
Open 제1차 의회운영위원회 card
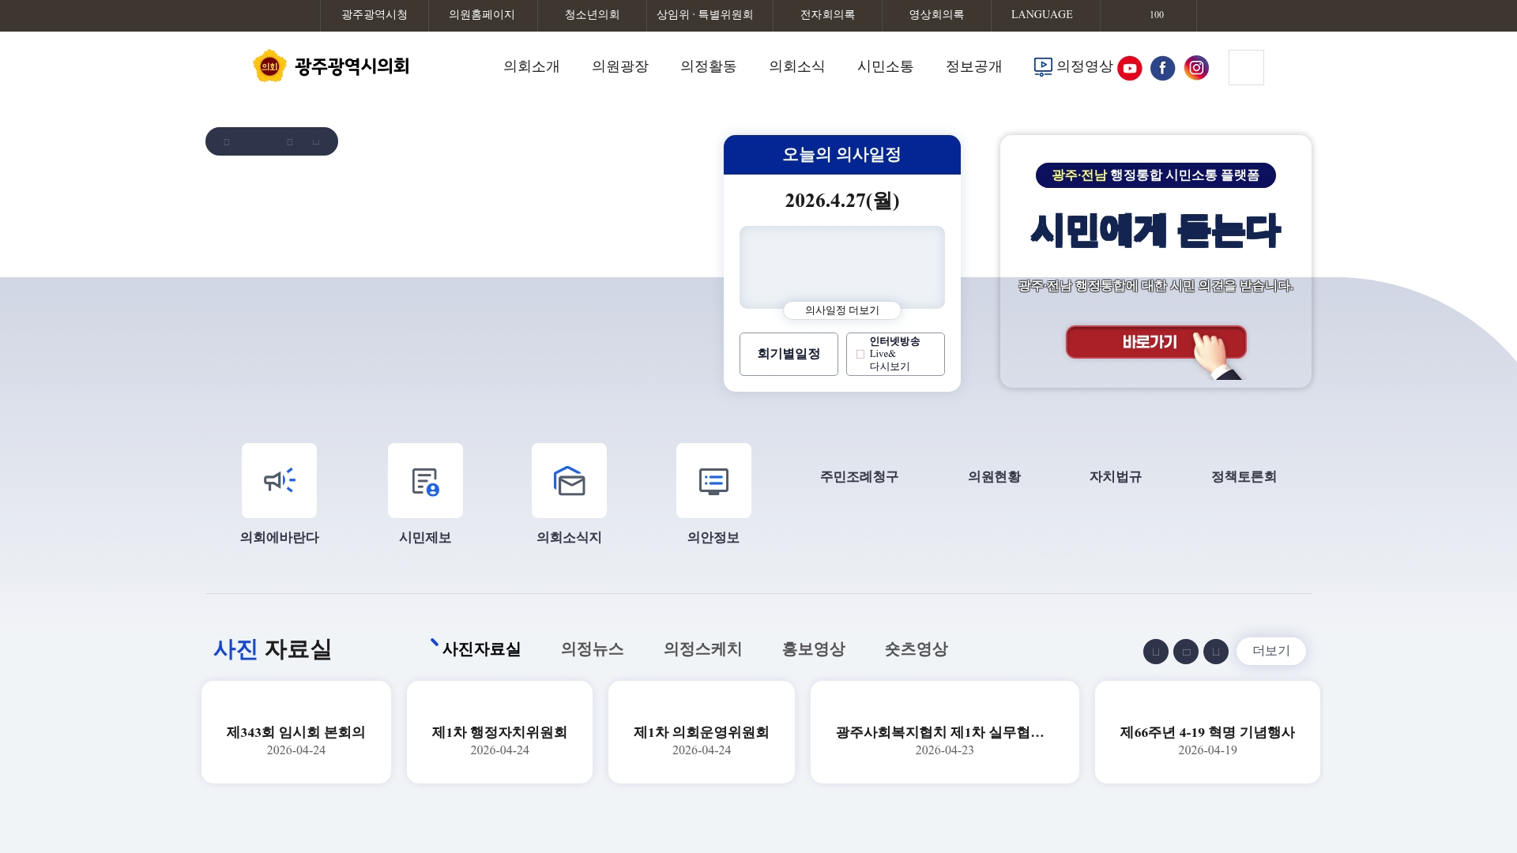(702, 732)
